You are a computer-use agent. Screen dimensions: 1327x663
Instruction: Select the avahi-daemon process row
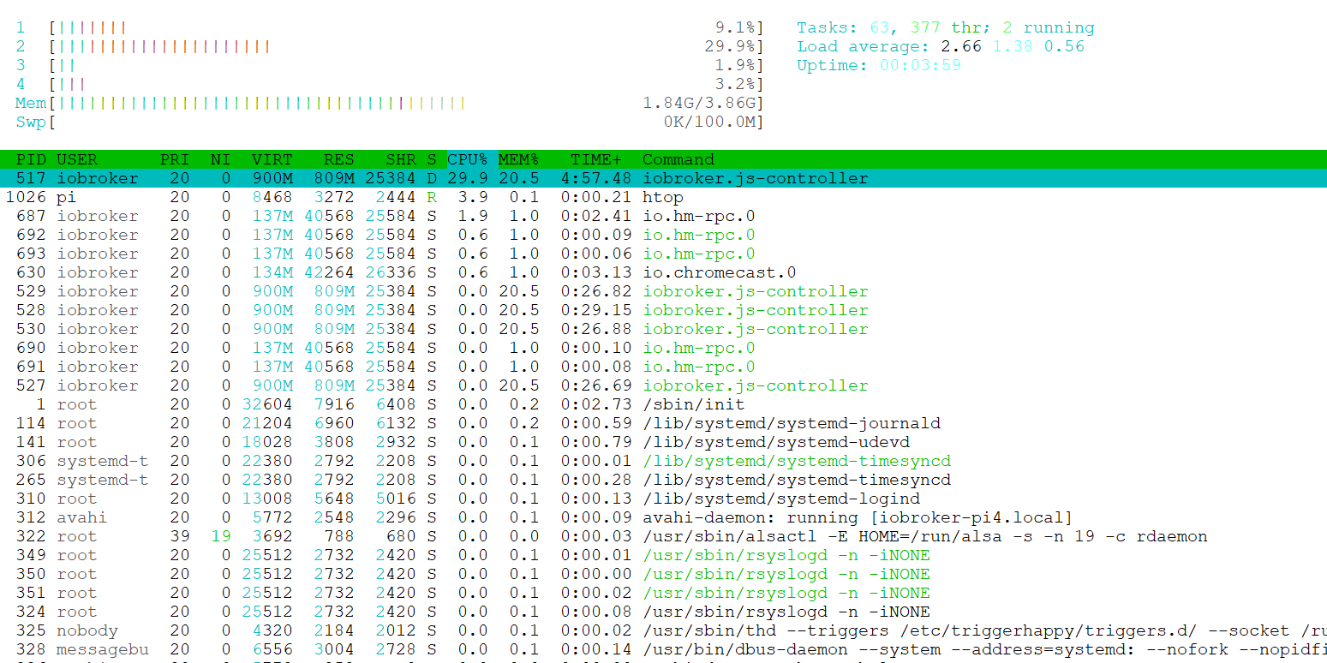pyautogui.click(x=663, y=517)
